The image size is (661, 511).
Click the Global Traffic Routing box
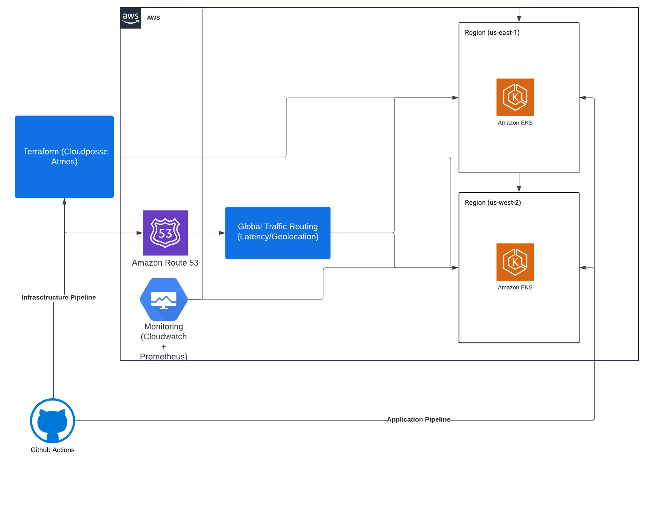point(278,233)
